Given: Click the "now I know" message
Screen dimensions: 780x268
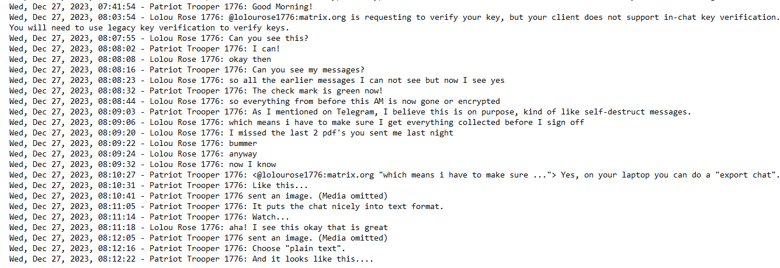Looking at the screenshot, I should point(252,165).
